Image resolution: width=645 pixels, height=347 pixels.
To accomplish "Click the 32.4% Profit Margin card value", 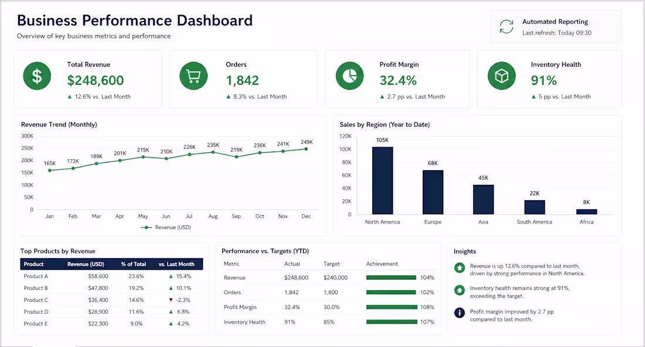I will pyautogui.click(x=398, y=81).
